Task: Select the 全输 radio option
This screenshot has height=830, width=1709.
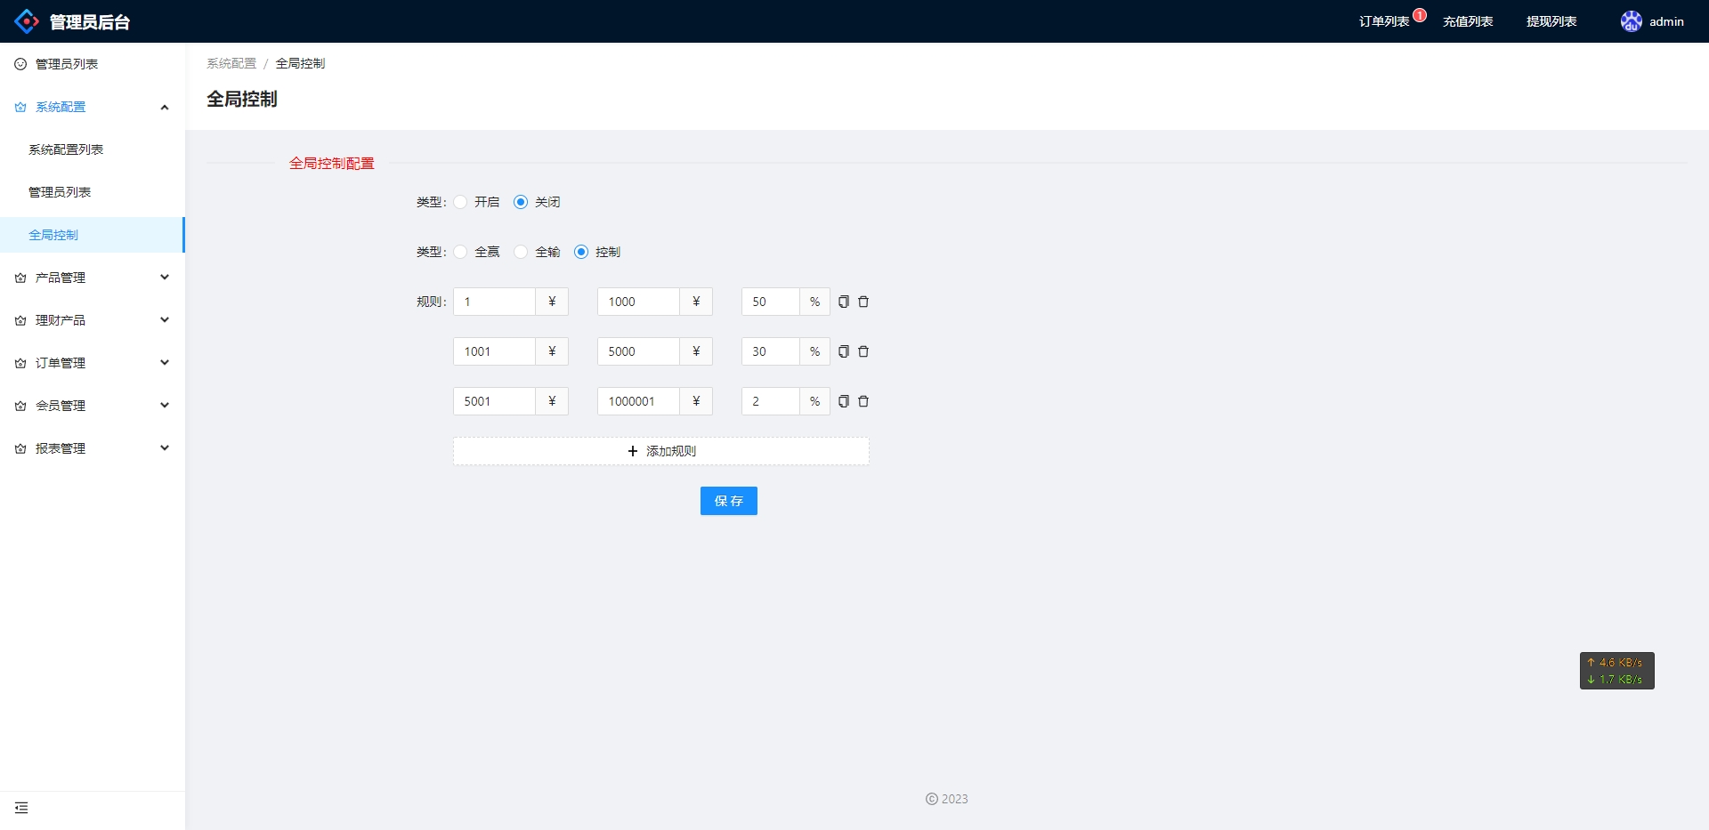Action: (x=521, y=252)
